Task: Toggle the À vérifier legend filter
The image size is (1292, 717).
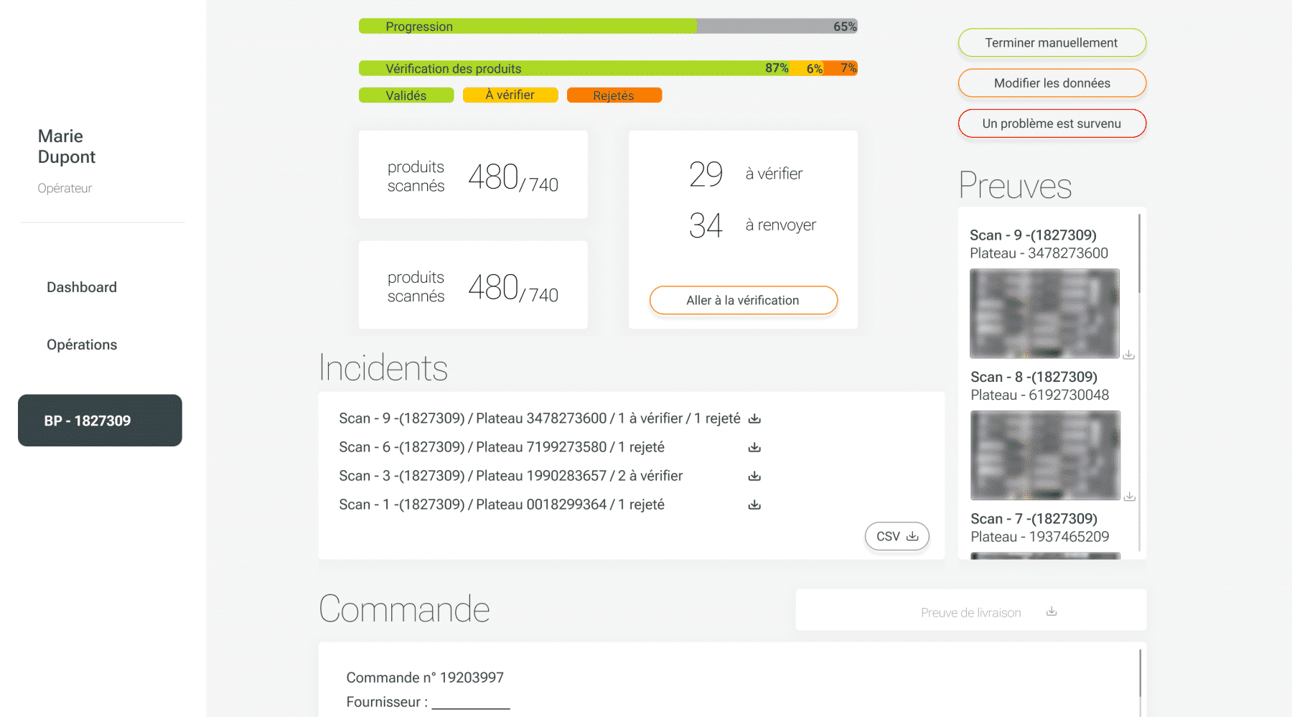Action: click(x=510, y=95)
